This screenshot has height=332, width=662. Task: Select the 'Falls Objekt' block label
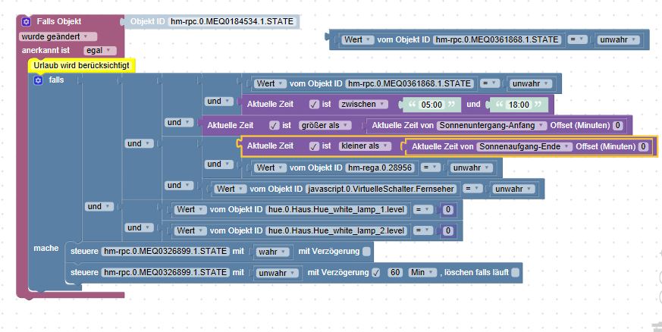[x=59, y=21]
